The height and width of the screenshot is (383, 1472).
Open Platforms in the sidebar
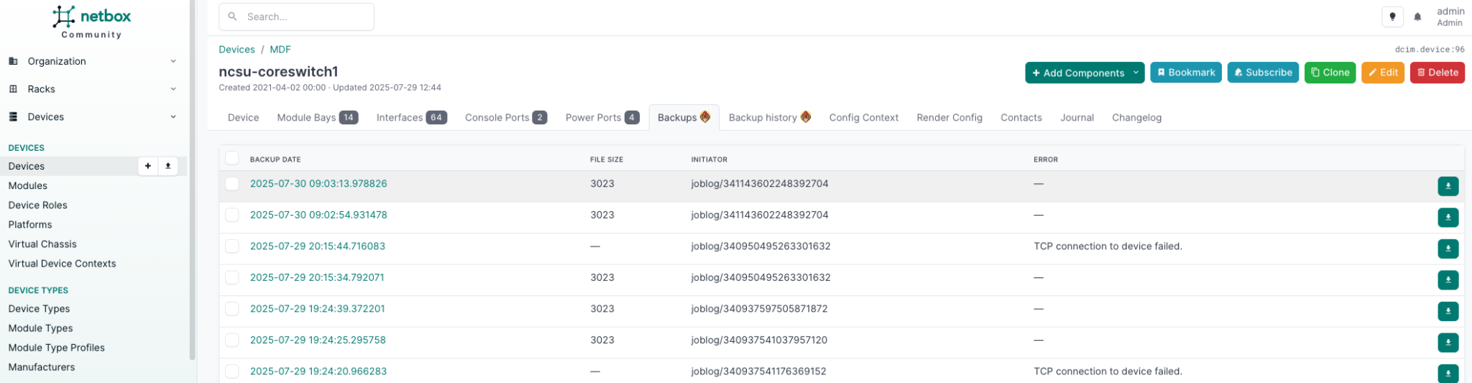pos(30,224)
